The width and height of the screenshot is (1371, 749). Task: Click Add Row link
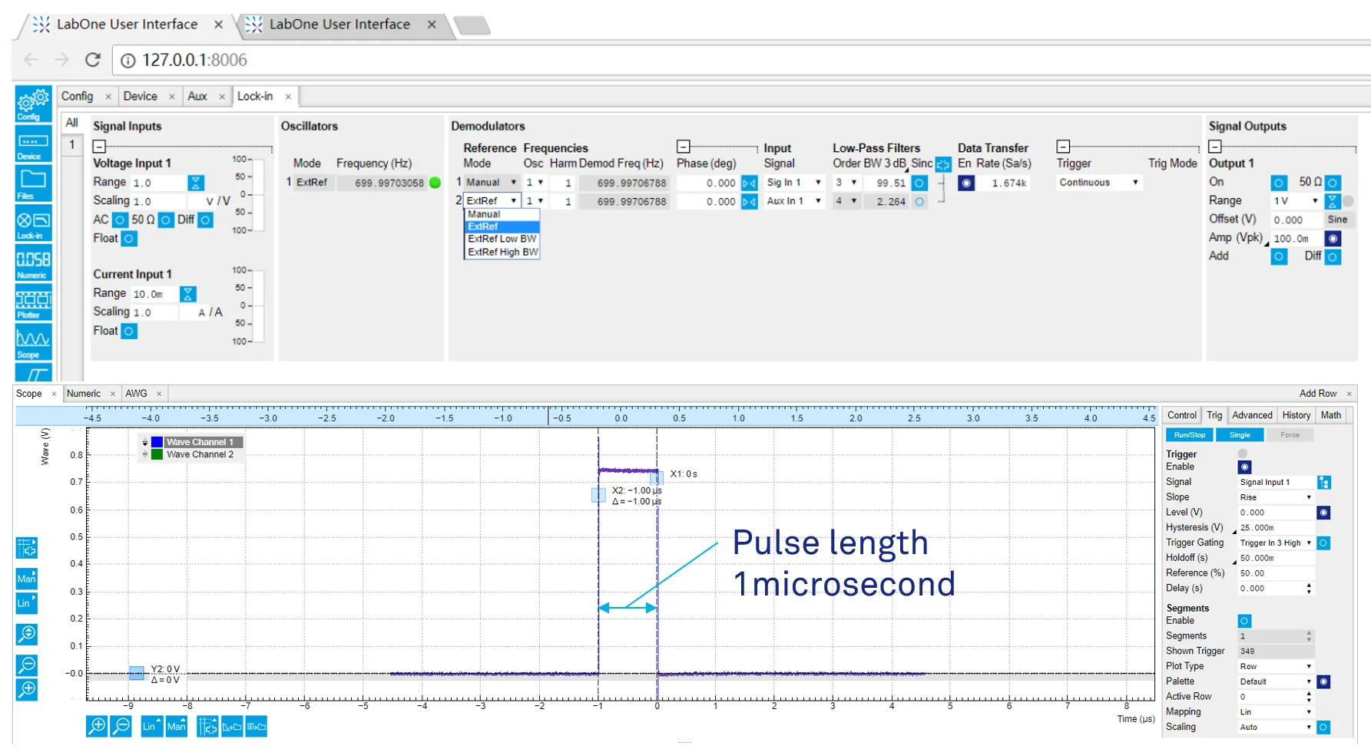tap(1318, 394)
